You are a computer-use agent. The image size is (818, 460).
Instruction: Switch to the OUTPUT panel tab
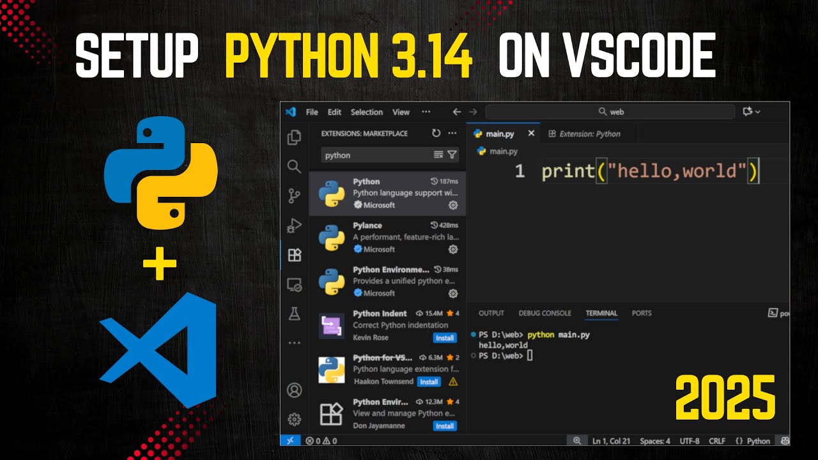491,313
